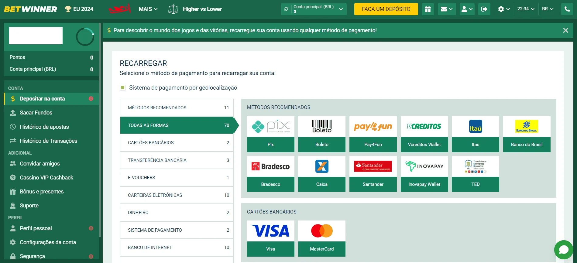Toggle payment system by geolocation checkbox
Viewport: 577px width, 263px height.
point(123,88)
